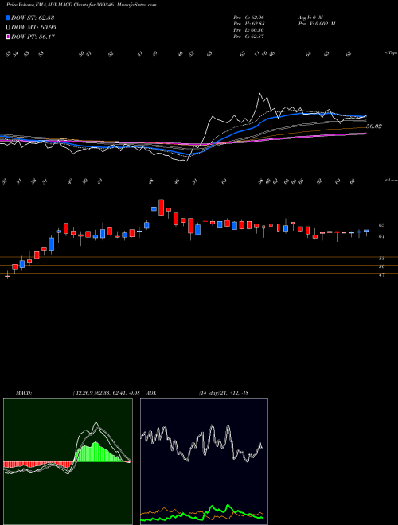This screenshot has width=398, height=525.
Task: Click the magenta DOW PT legend swatch
Action: click(x=8, y=37)
